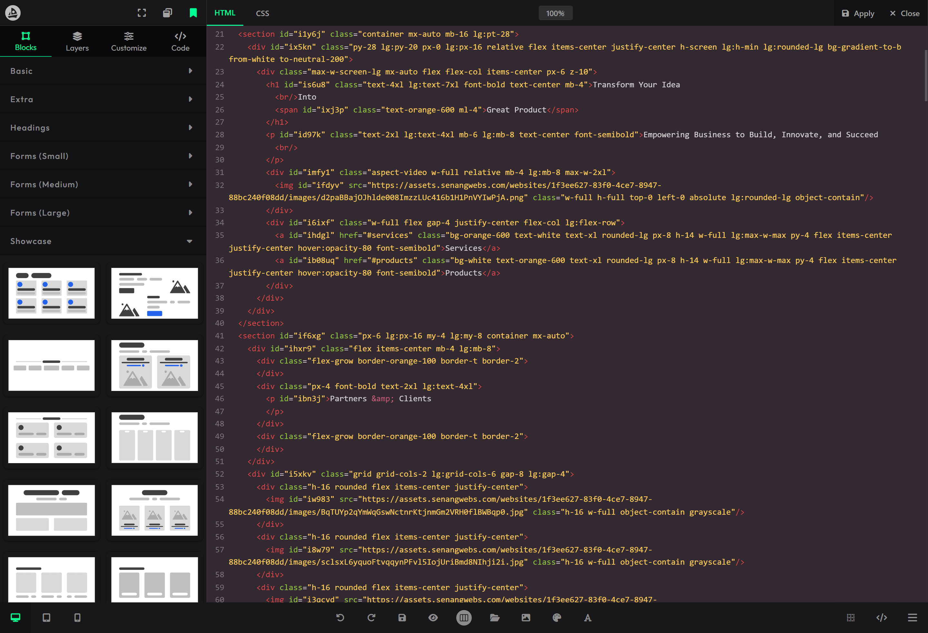
Task: Open the folder icon in the bottom toolbar
Action: [x=495, y=618]
